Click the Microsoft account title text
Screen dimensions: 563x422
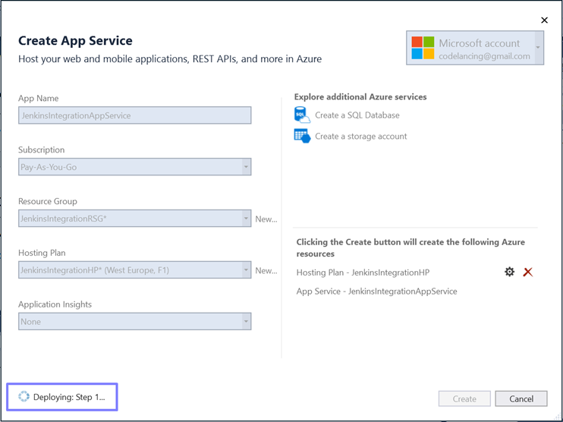[479, 43]
